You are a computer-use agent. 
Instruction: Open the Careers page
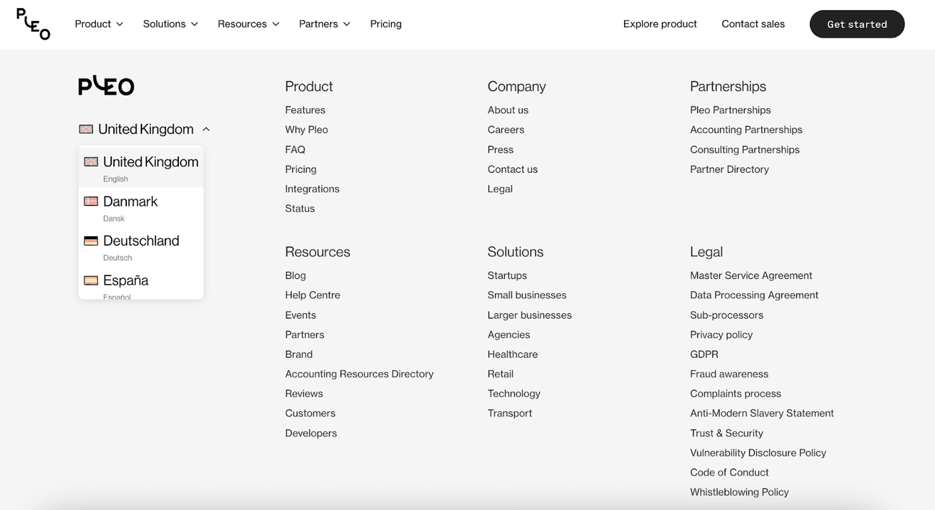[x=505, y=129]
